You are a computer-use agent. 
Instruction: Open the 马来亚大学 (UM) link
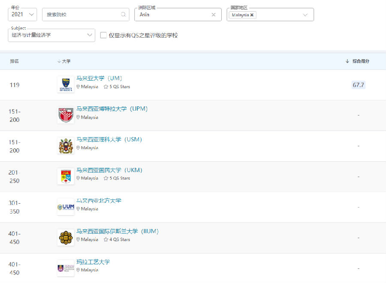coord(99,78)
